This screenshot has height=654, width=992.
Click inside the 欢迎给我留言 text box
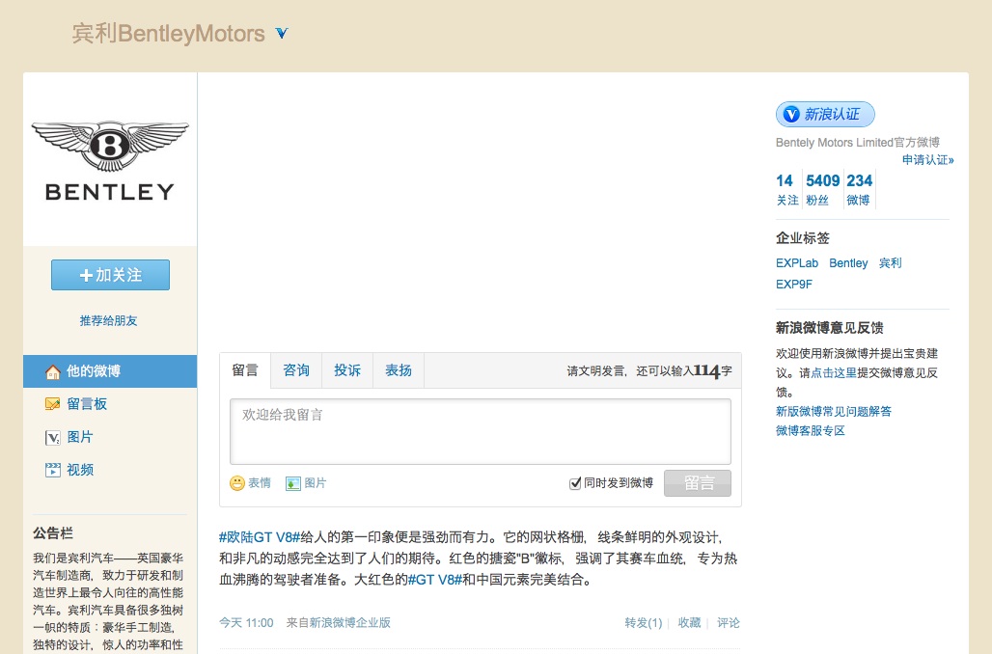tap(480, 431)
